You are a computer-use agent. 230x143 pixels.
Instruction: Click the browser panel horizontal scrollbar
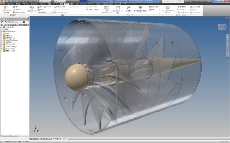pos(15,135)
